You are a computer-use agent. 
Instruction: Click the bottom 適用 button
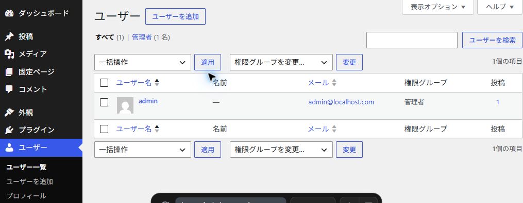208,150
